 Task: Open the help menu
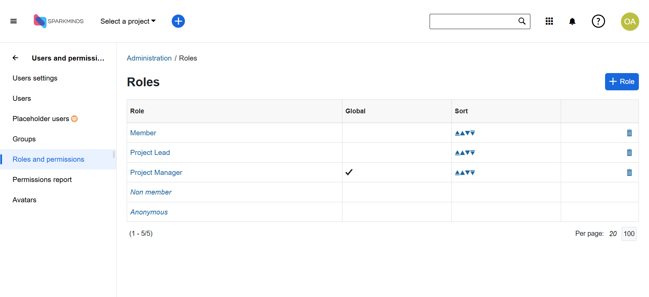tap(598, 21)
